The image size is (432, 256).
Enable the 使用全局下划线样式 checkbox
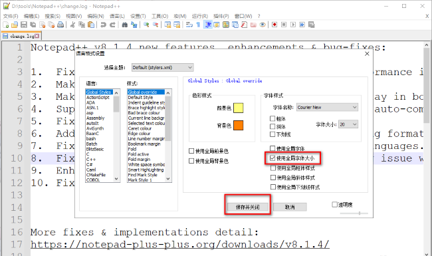[273, 187]
